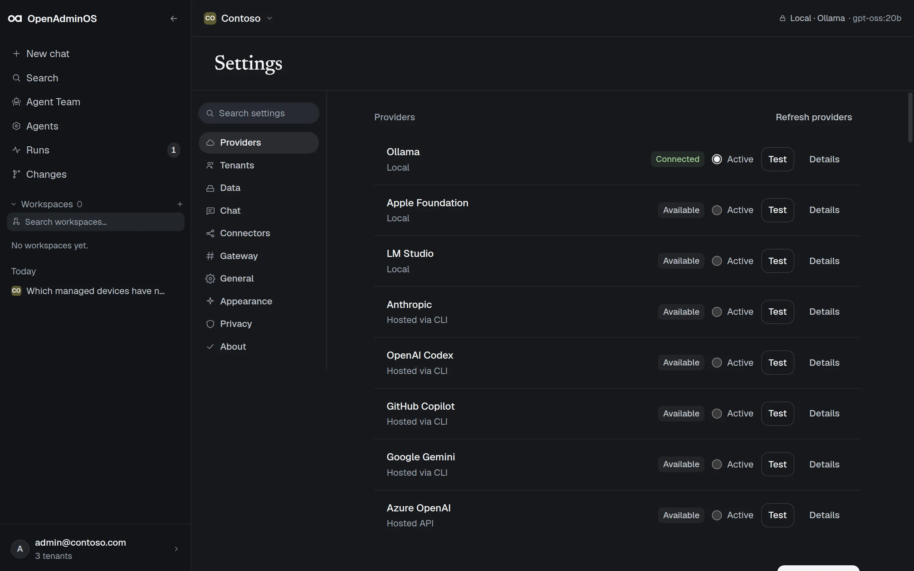Open the Privacy settings tab
The height and width of the screenshot is (571, 914).
coord(259,324)
